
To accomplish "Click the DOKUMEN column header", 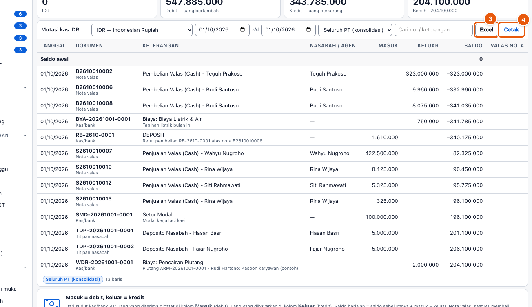I will coord(89,46).
